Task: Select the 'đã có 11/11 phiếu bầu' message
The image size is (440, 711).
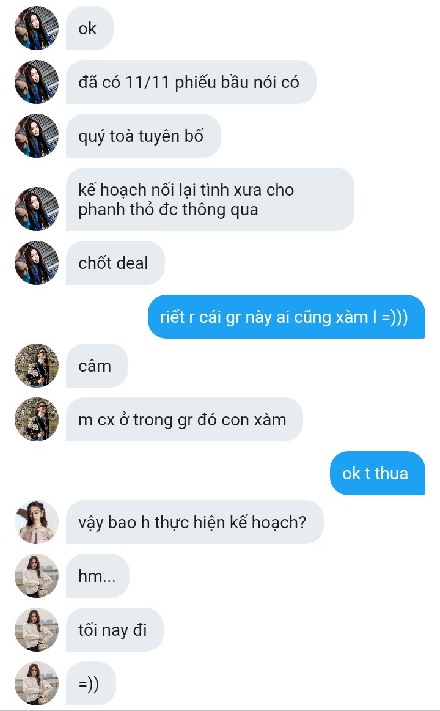Action: pos(191,82)
